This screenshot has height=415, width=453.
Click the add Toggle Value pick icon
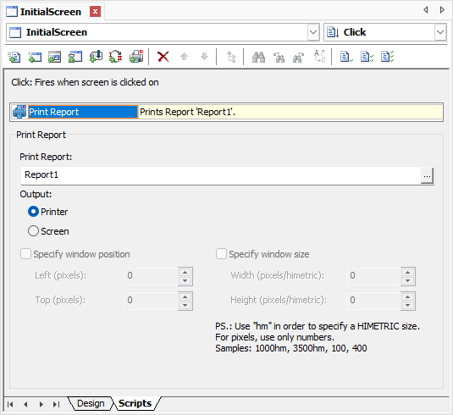pyautogui.click(x=115, y=57)
